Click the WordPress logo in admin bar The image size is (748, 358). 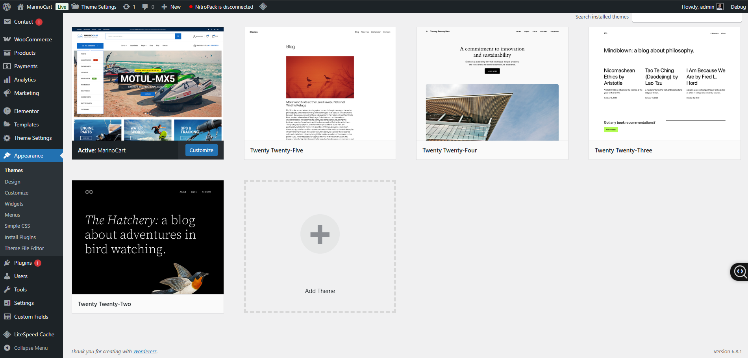click(x=7, y=7)
